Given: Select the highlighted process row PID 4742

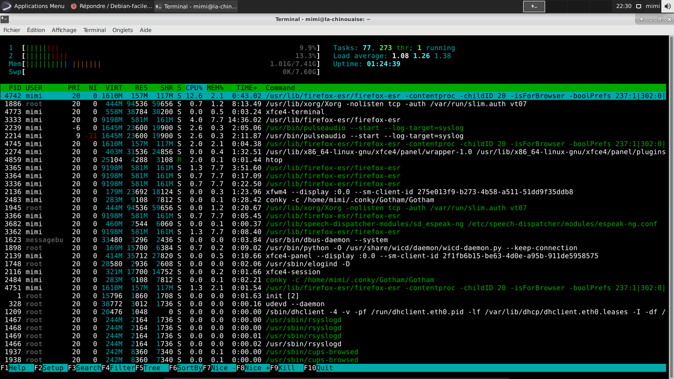Looking at the screenshot, I should [333, 96].
